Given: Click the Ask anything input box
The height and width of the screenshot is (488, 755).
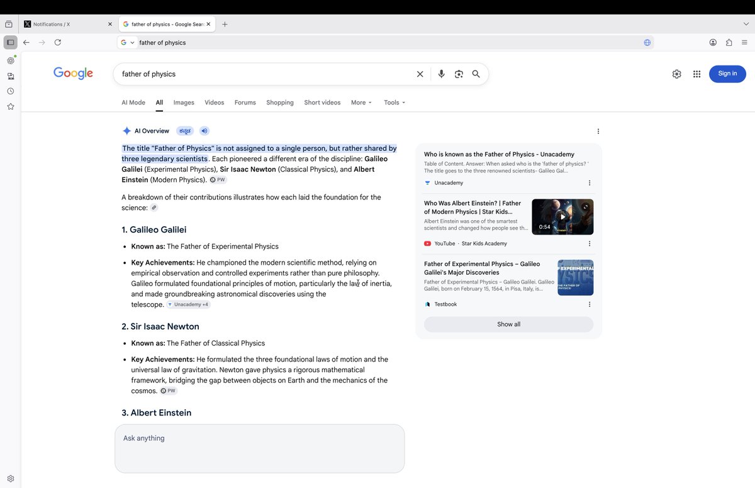Looking at the screenshot, I should (x=259, y=448).
